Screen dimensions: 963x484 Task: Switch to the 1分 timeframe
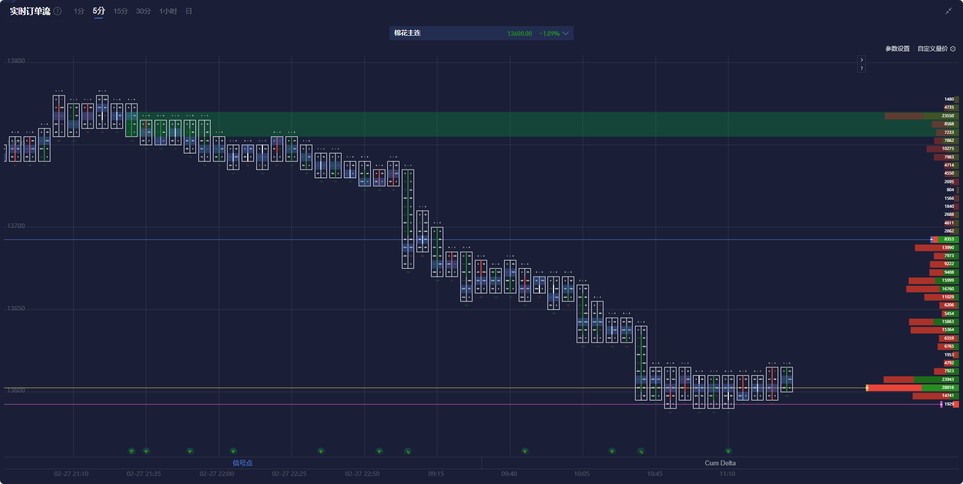point(79,11)
